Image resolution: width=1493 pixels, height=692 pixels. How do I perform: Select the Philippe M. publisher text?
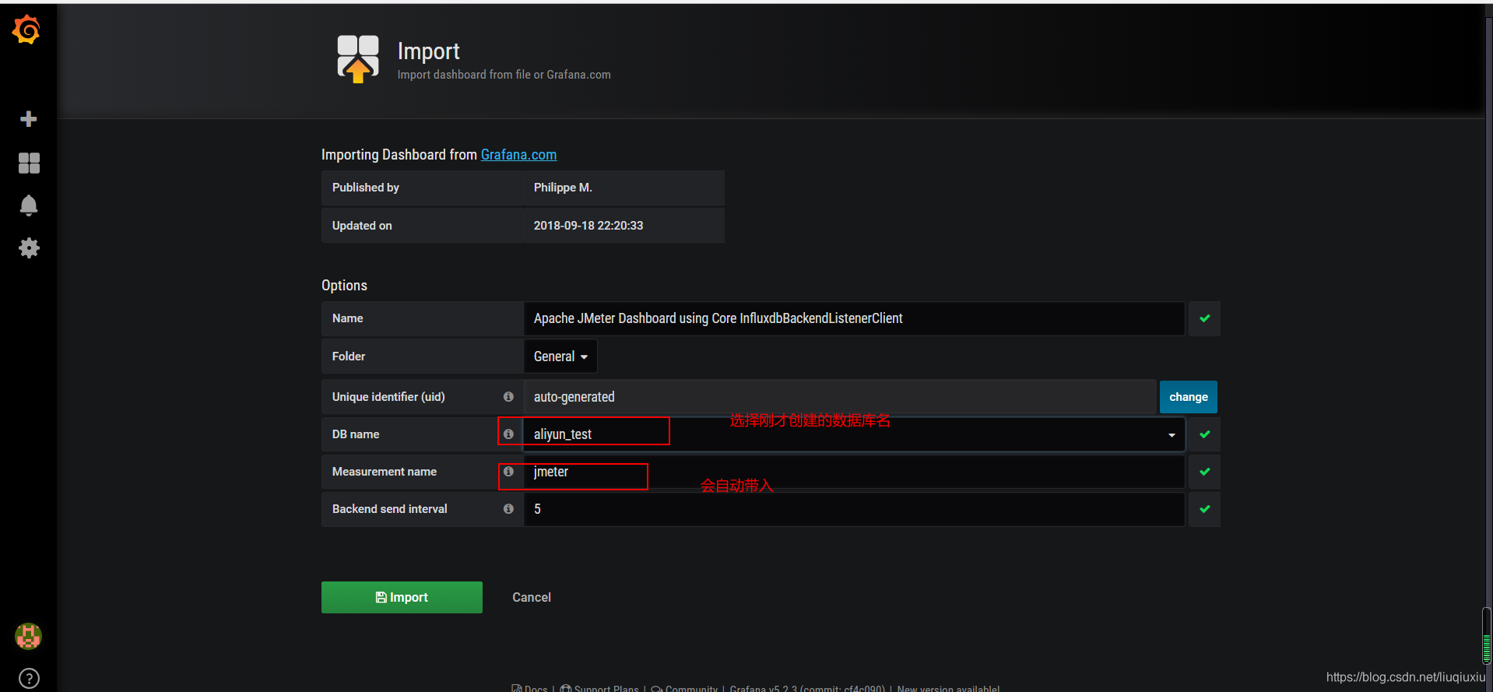tap(563, 188)
